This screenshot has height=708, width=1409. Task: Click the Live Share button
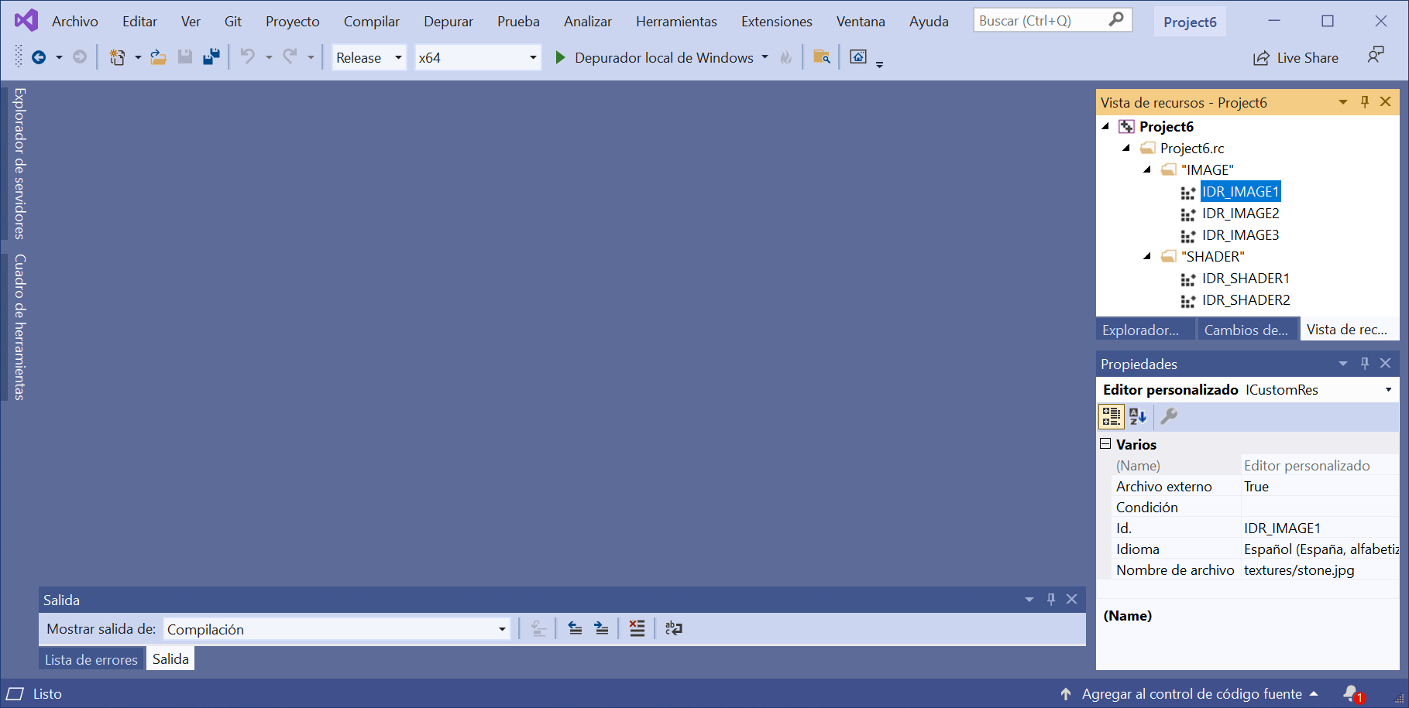(x=1296, y=58)
